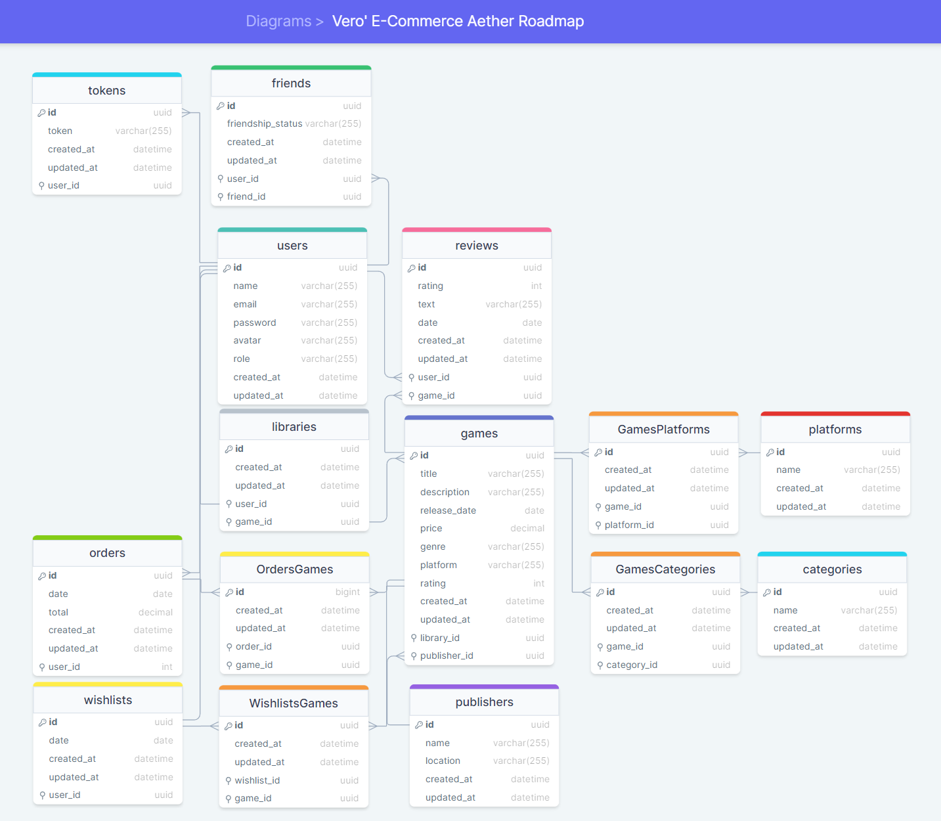Click the friendship_status field in friends table
Screen dimensions: 941x821
pyautogui.click(x=265, y=123)
